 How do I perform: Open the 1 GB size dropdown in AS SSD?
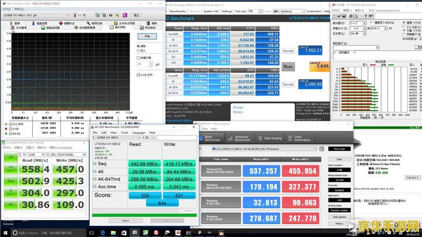pyautogui.click(x=148, y=138)
